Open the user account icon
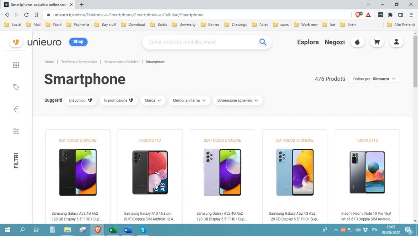This screenshot has height=236, width=418. pyautogui.click(x=396, y=42)
